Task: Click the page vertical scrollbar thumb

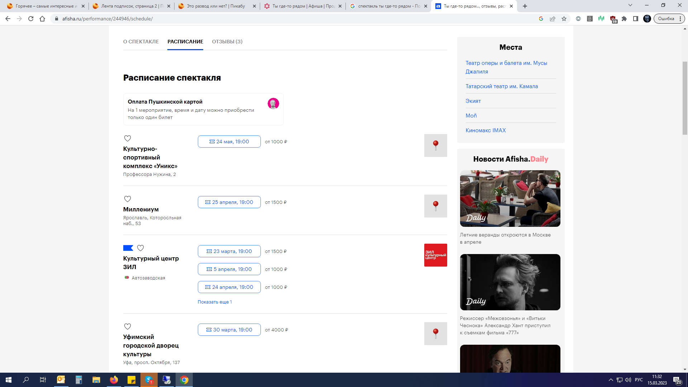Action: [x=685, y=98]
